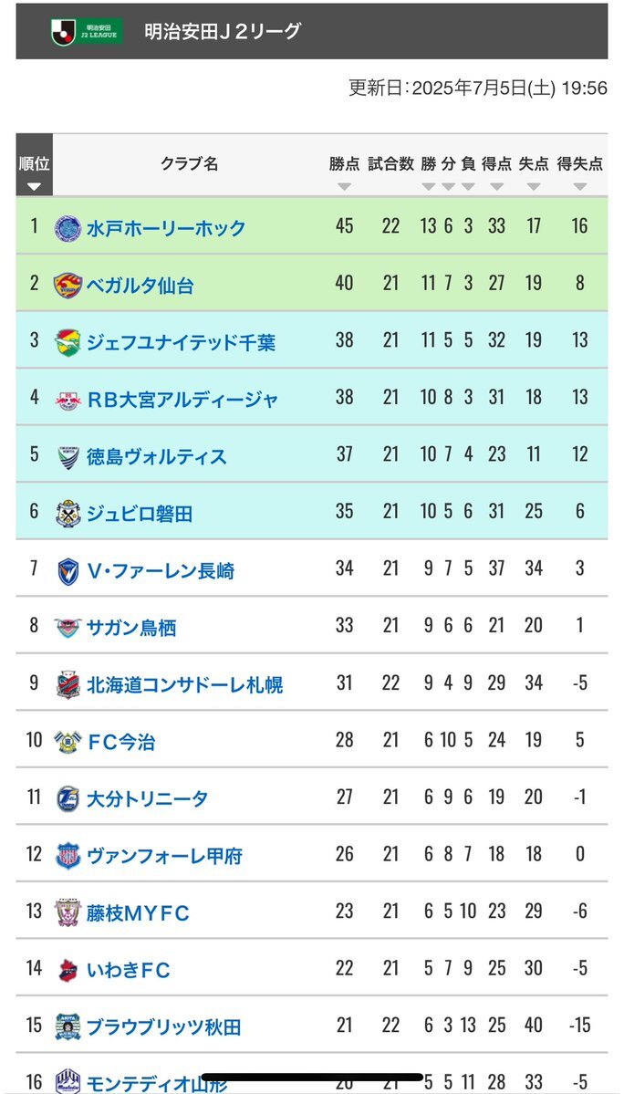This screenshot has width=624, height=1094.
Task: Click Mito HollyHock club crest icon
Action: click(68, 228)
